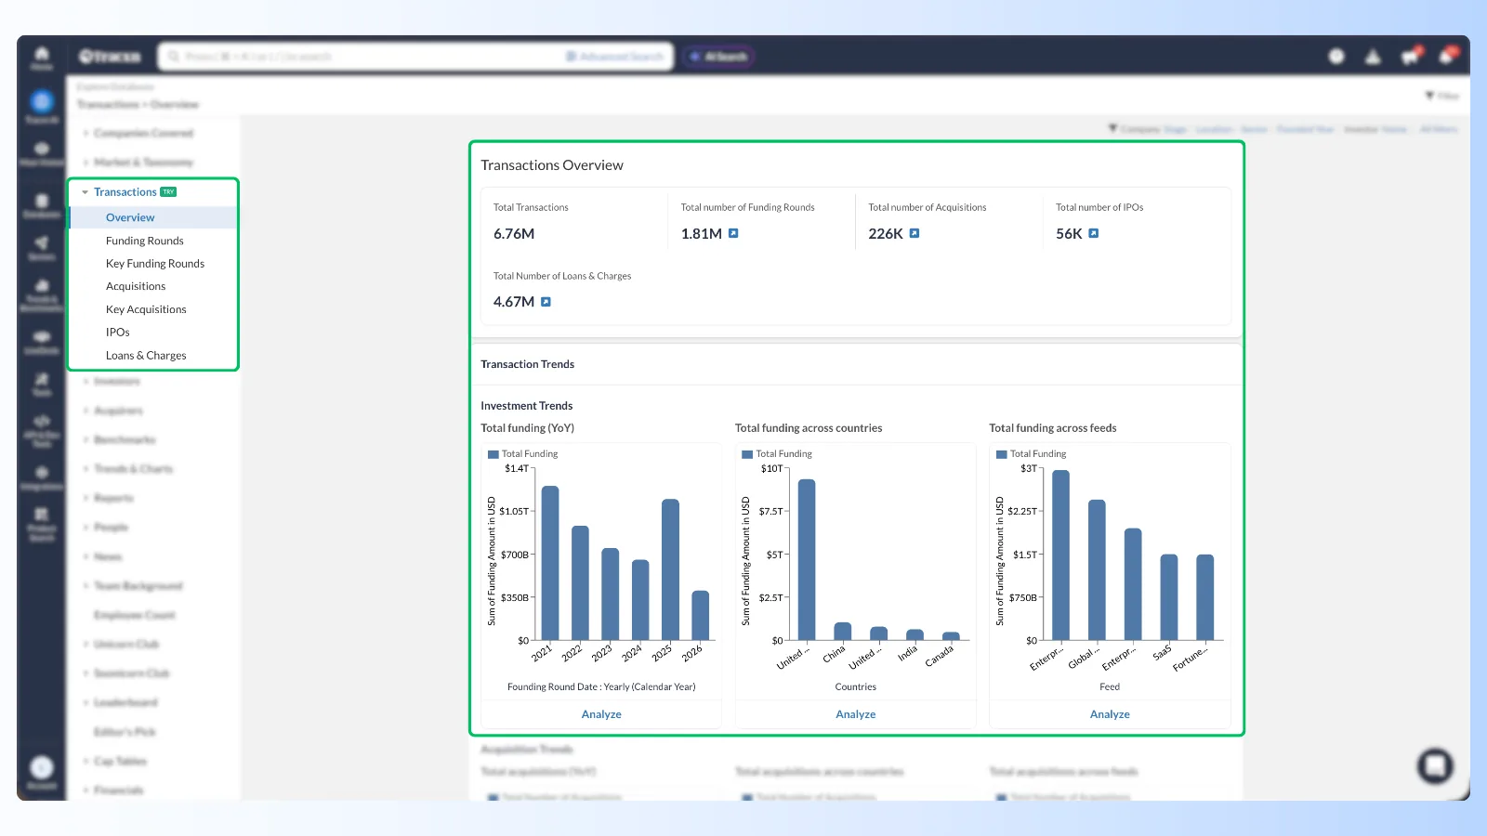
Task: Select the 2025 bar in Total funding YoY
Action: [670, 569]
